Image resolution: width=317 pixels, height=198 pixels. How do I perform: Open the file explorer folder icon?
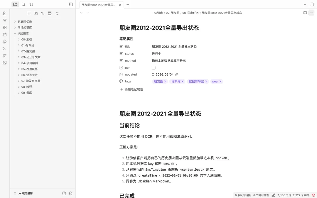[x=15, y=4]
